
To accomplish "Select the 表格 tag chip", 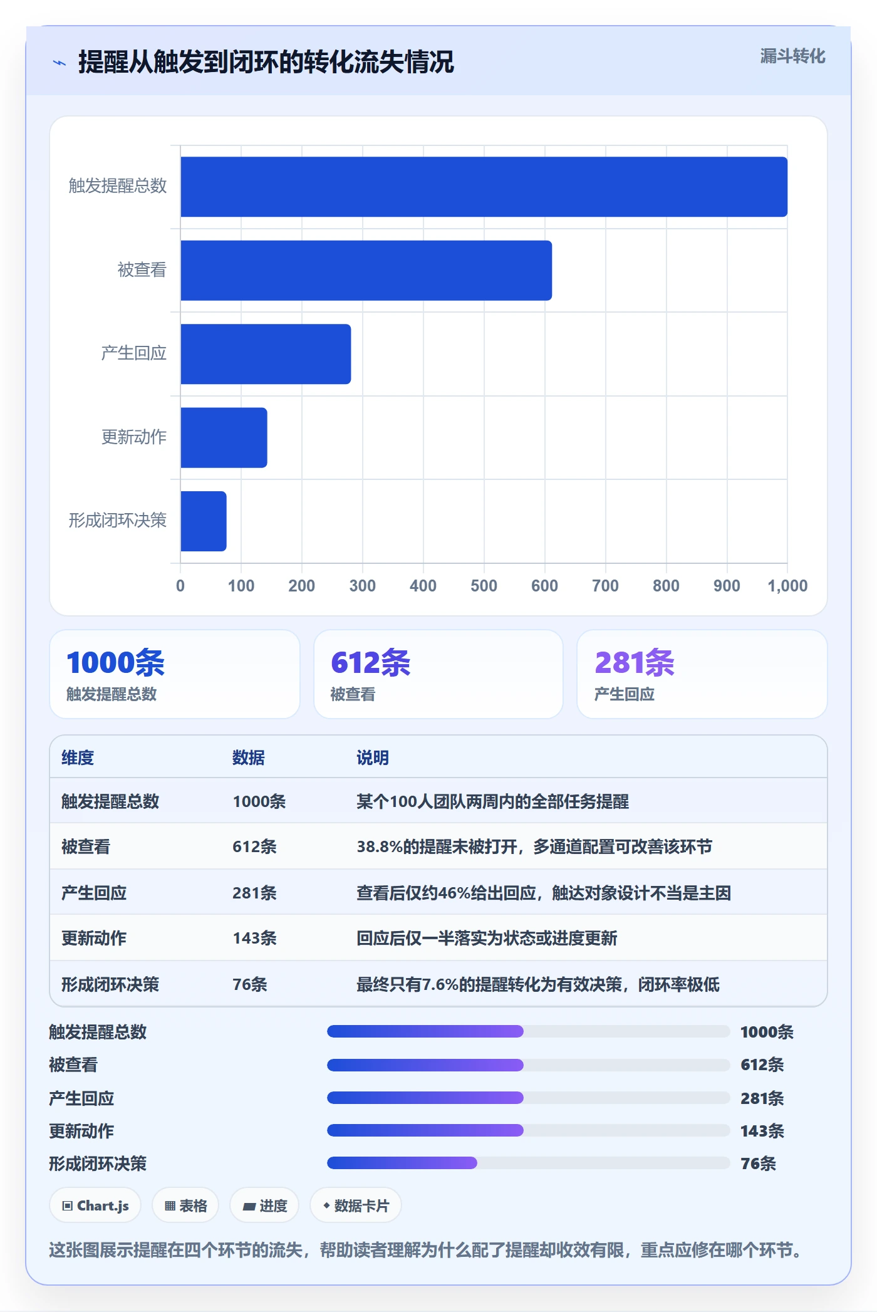I will [x=185, y=1205].
